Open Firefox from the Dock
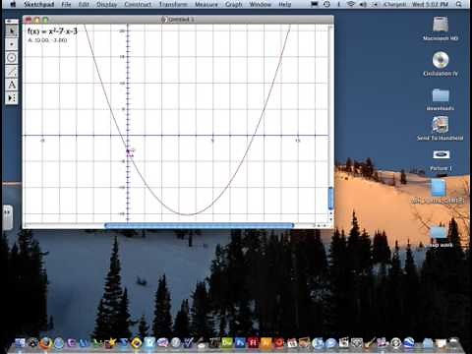The image size is (472, 354). 45,343
